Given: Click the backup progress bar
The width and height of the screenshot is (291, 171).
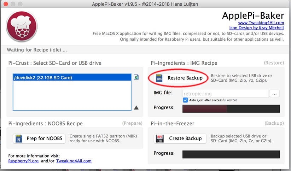Looking at the screenshot, I should (231, 154).
